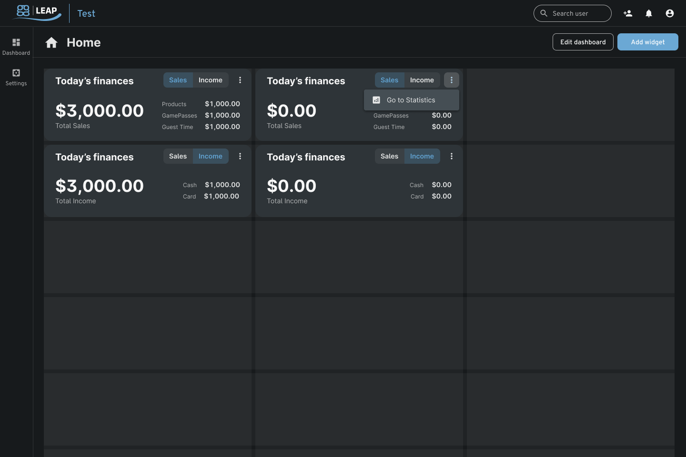The width and height of the screenshot is (686, 457).
Task: Open bottom-right widget three-dot menu
Action: tap(452, 156)
